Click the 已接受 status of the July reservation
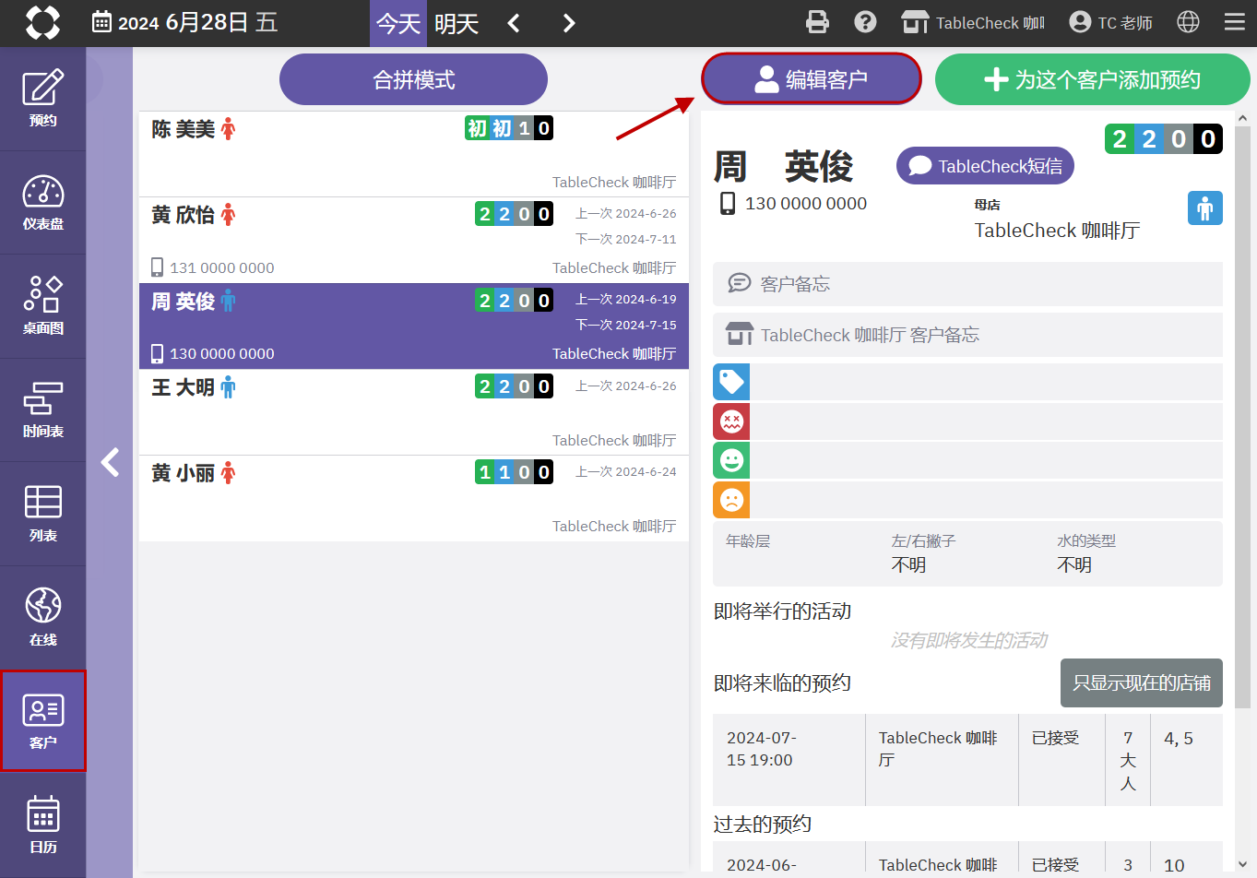Screen dimensions: 1257x878 [1055, 738]
